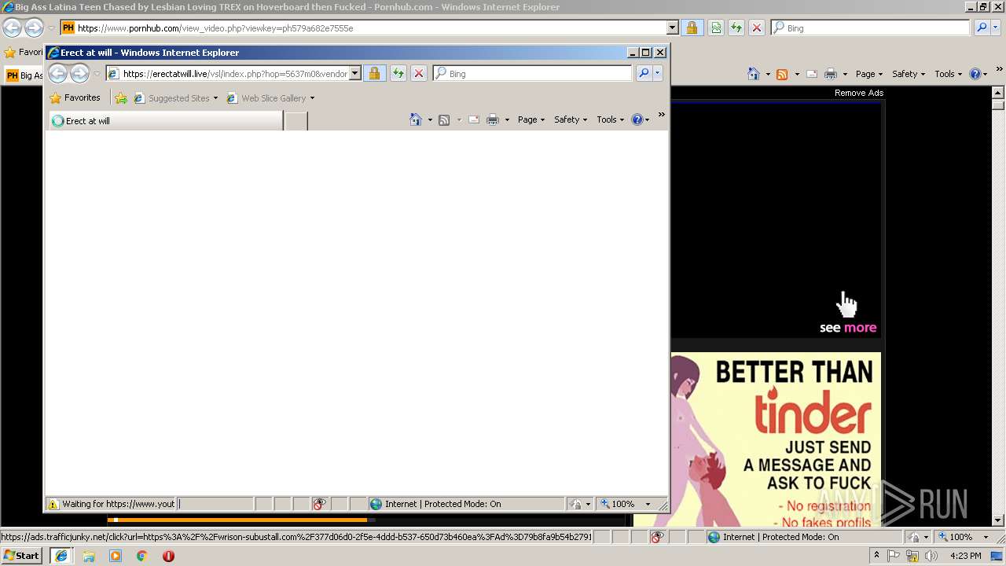Expand the Recent Pages dropdown in the popup window

(97, 73)
